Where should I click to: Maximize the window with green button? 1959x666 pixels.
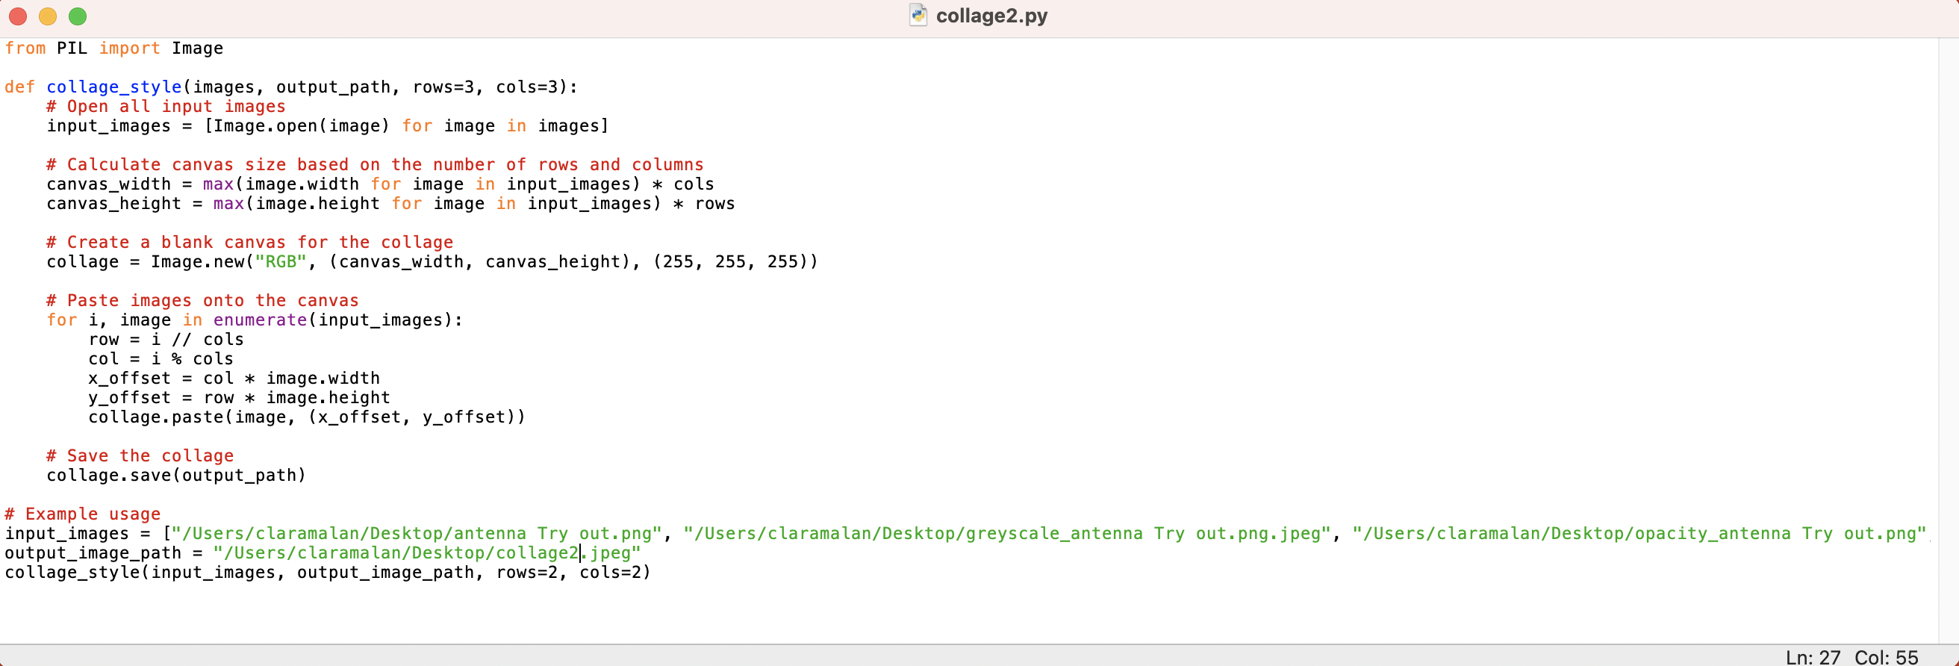pos(78,16)
